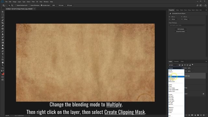Screen dimensions: 208x117
Task: Open the Fill value dropdown arrow
Action: (192, 71)
